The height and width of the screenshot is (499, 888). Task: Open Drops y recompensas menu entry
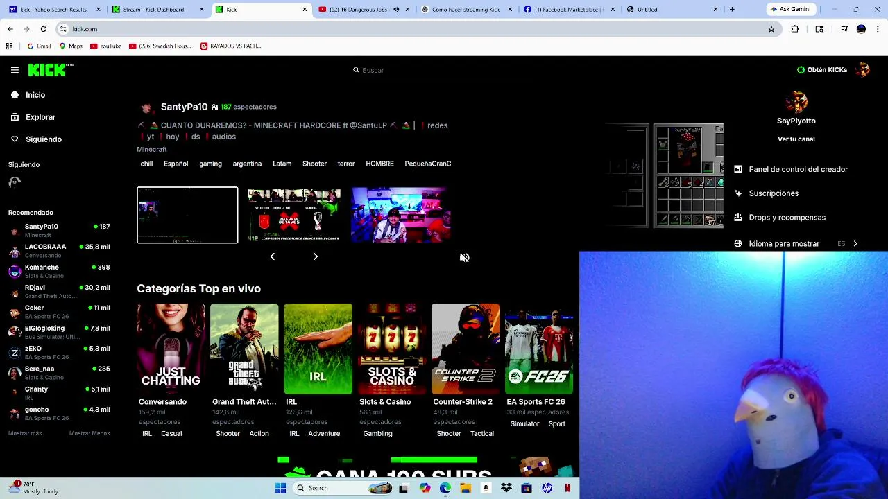[x=787, y=218]
